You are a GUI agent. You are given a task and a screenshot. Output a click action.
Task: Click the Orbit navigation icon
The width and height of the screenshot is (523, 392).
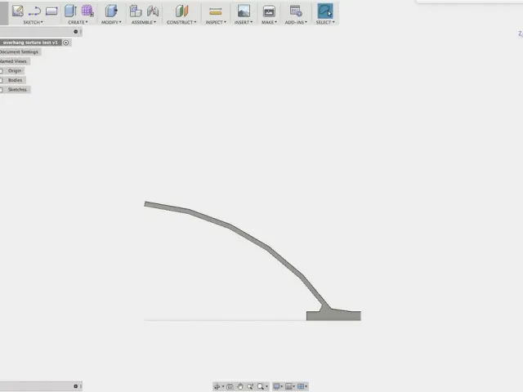(217, 386)
